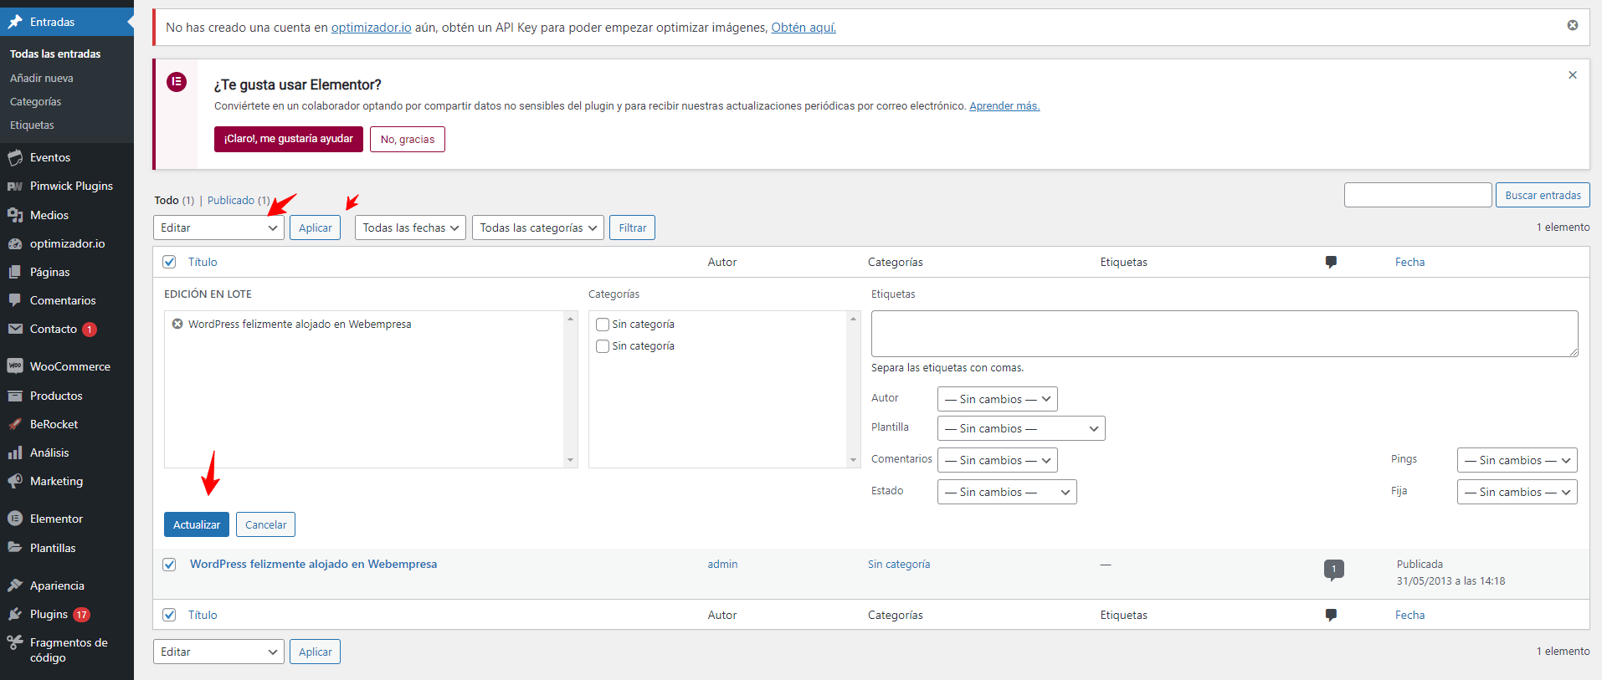Click the comments column bubble in bottom header
1602x680 pixels.
tap(1331, 615)
